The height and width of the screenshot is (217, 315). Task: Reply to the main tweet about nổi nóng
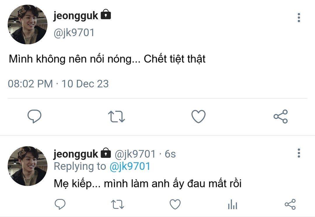tap(34, 117)
